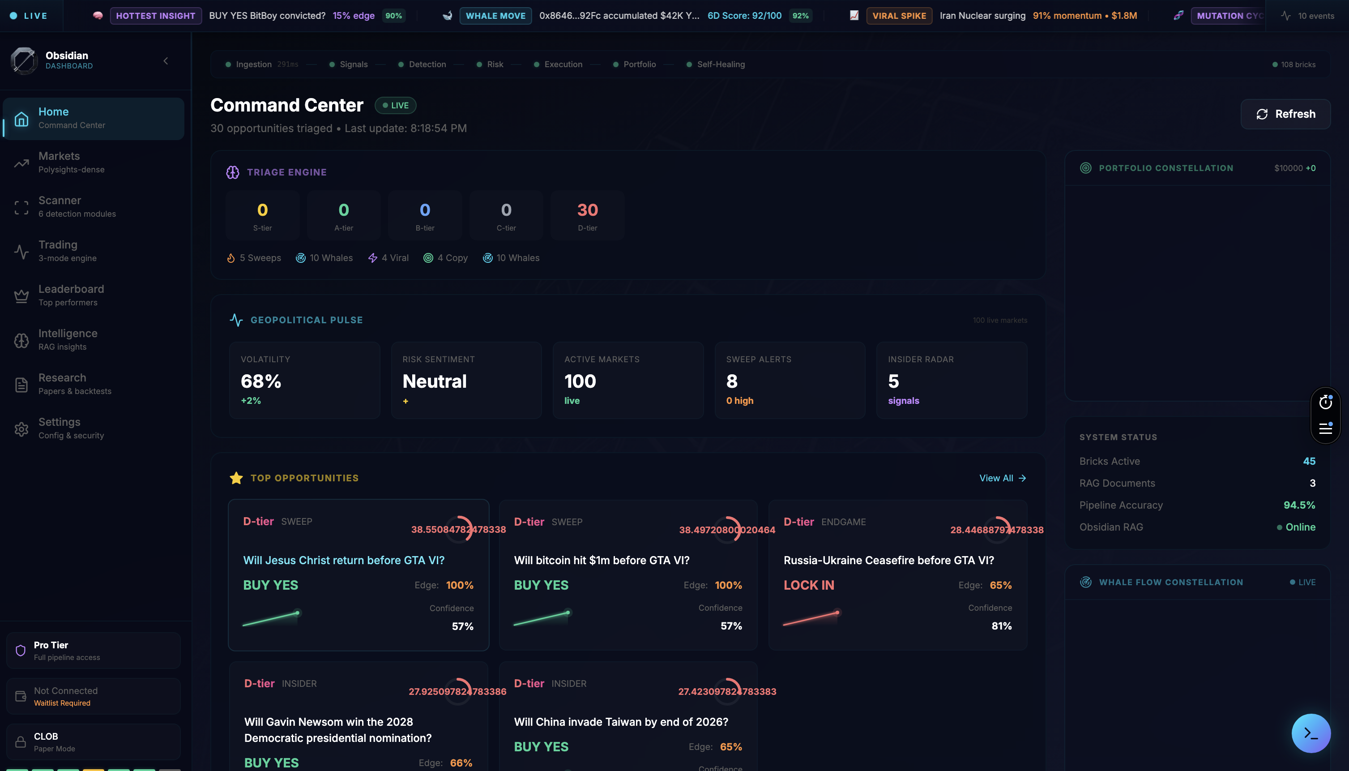The height and width of the screenshot is (771, 1349).
Task: Collapse the sidebar using the chevron
Action: tap(166, 60)
